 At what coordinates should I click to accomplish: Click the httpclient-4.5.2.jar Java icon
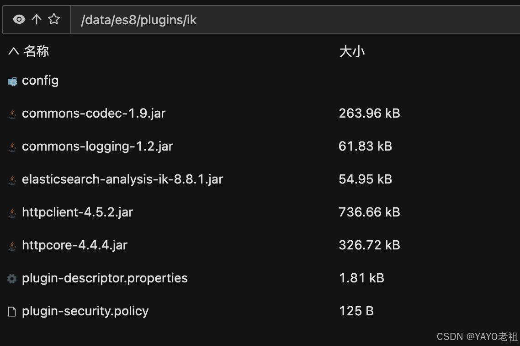11,212
